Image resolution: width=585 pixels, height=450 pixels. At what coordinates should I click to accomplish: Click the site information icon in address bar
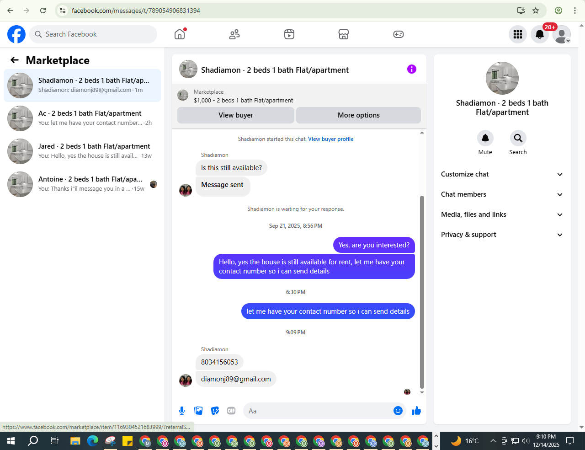click(63, 11)
